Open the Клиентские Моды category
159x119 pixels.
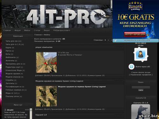click(x=15, y=70)
